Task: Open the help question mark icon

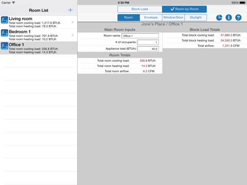Action: (x=238, y=17)
